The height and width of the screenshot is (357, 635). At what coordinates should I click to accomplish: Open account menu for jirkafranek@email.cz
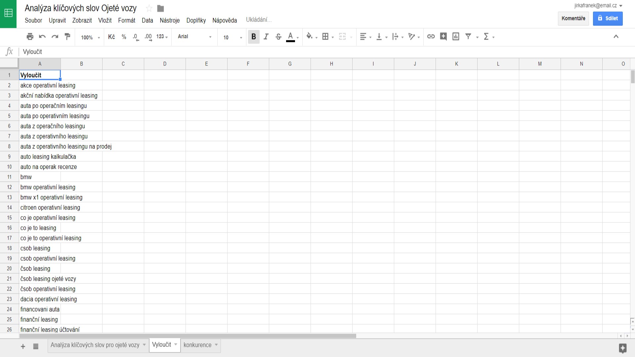598,6
